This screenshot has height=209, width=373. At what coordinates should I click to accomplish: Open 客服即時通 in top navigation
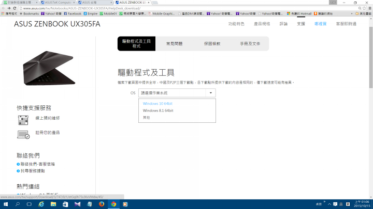click(x=346, y=24)
